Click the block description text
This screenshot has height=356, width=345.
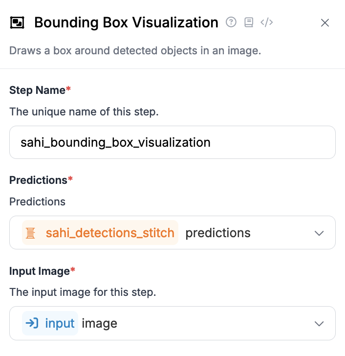tap(135, 51)
